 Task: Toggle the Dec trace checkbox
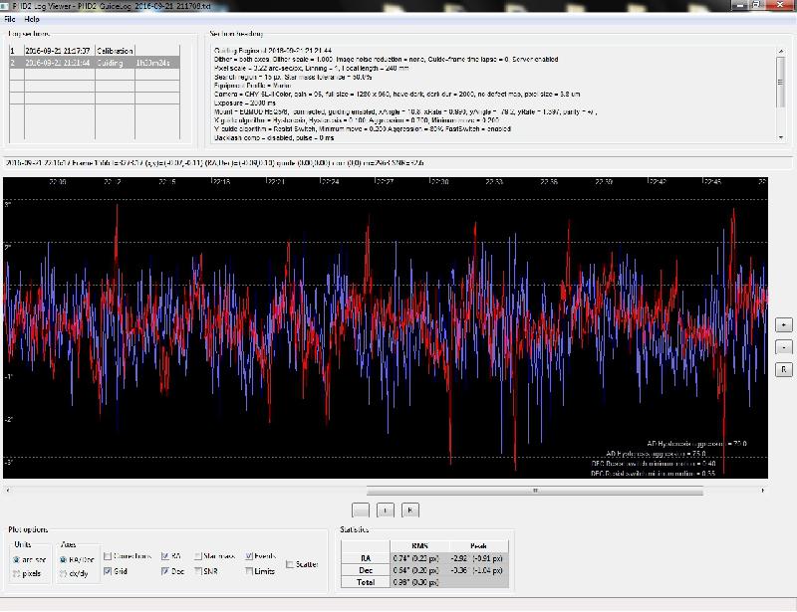click(164, 571)
